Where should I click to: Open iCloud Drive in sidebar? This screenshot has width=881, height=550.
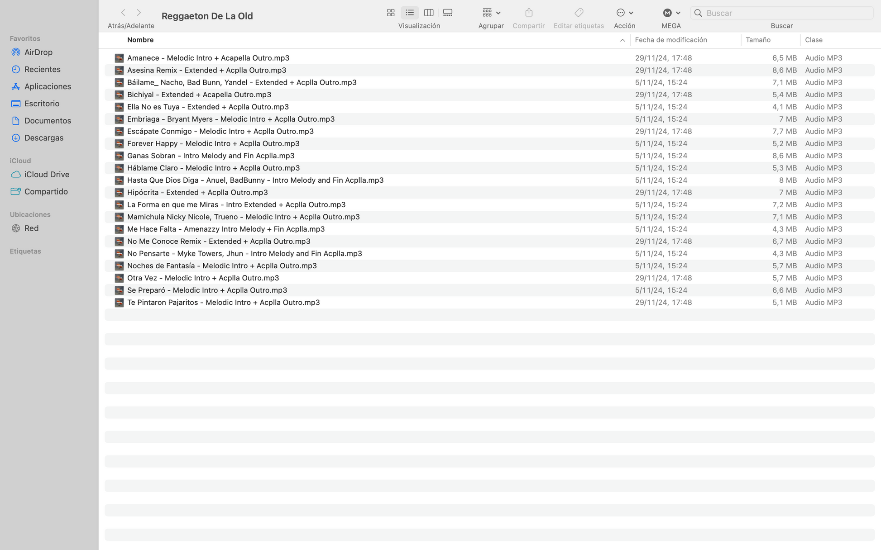click(x=47, y=174)
